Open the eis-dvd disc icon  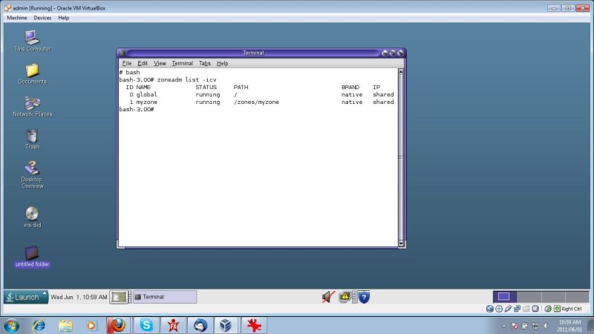click(32, 214)
